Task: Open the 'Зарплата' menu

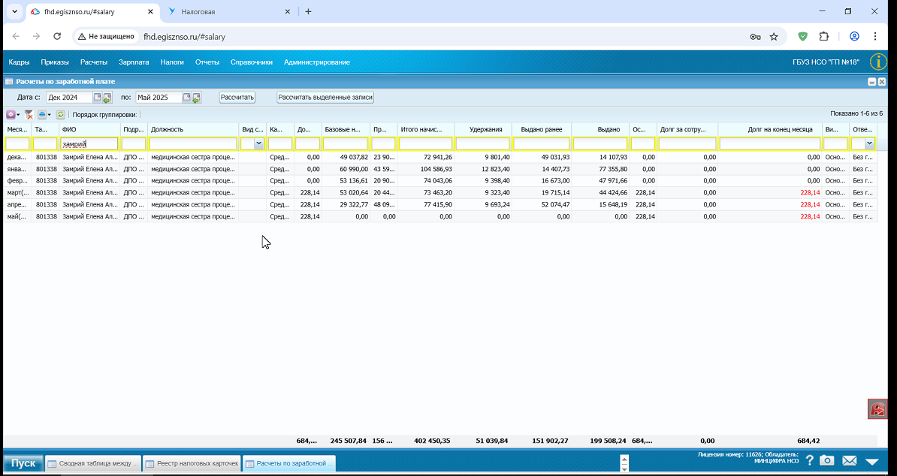Action: click(134, 62)
